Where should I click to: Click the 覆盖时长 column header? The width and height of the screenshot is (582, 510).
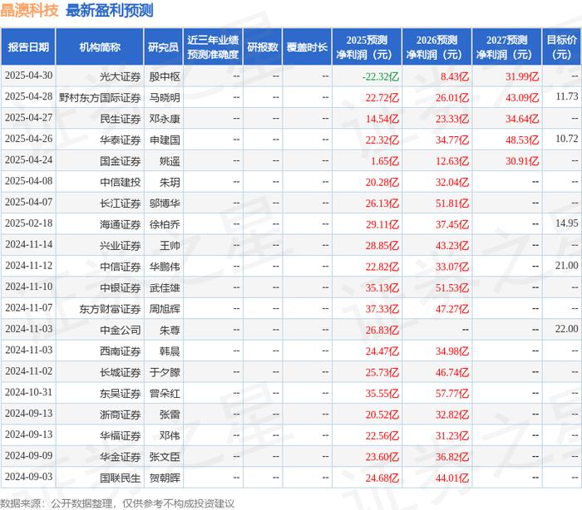307,47
